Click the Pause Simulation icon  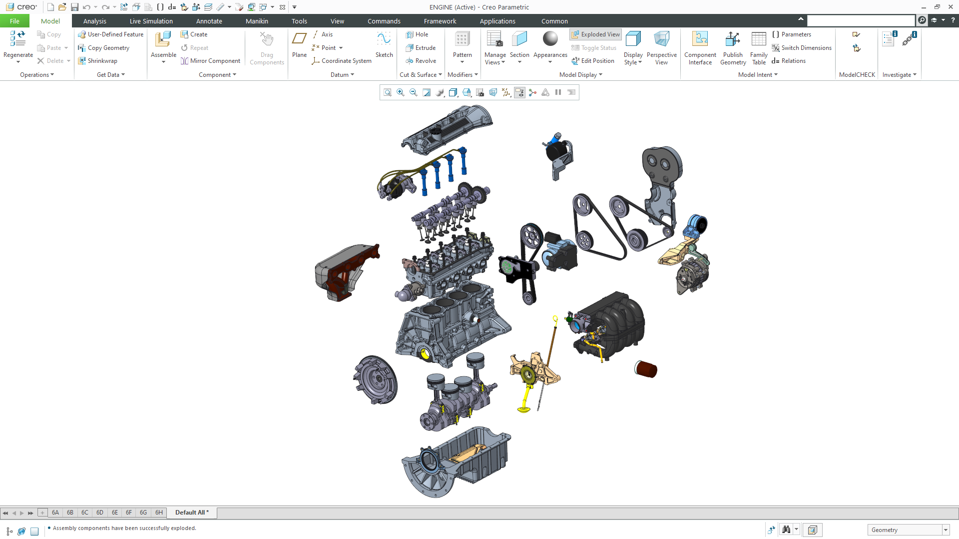pos(558,92)
